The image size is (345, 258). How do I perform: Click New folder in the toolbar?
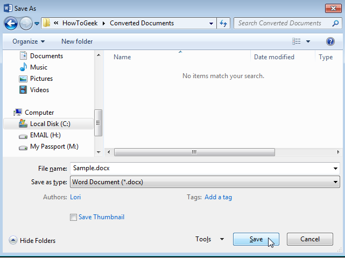(x=77, y=41)
